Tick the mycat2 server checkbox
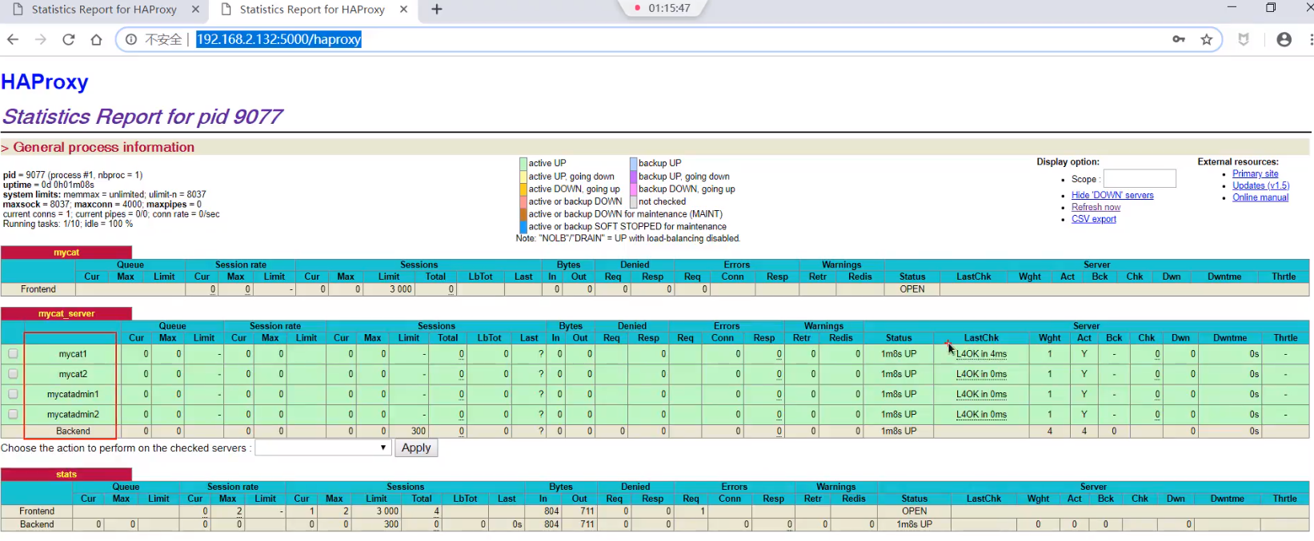The height and width of the screenshot is (541, 1314). (13, 374)
